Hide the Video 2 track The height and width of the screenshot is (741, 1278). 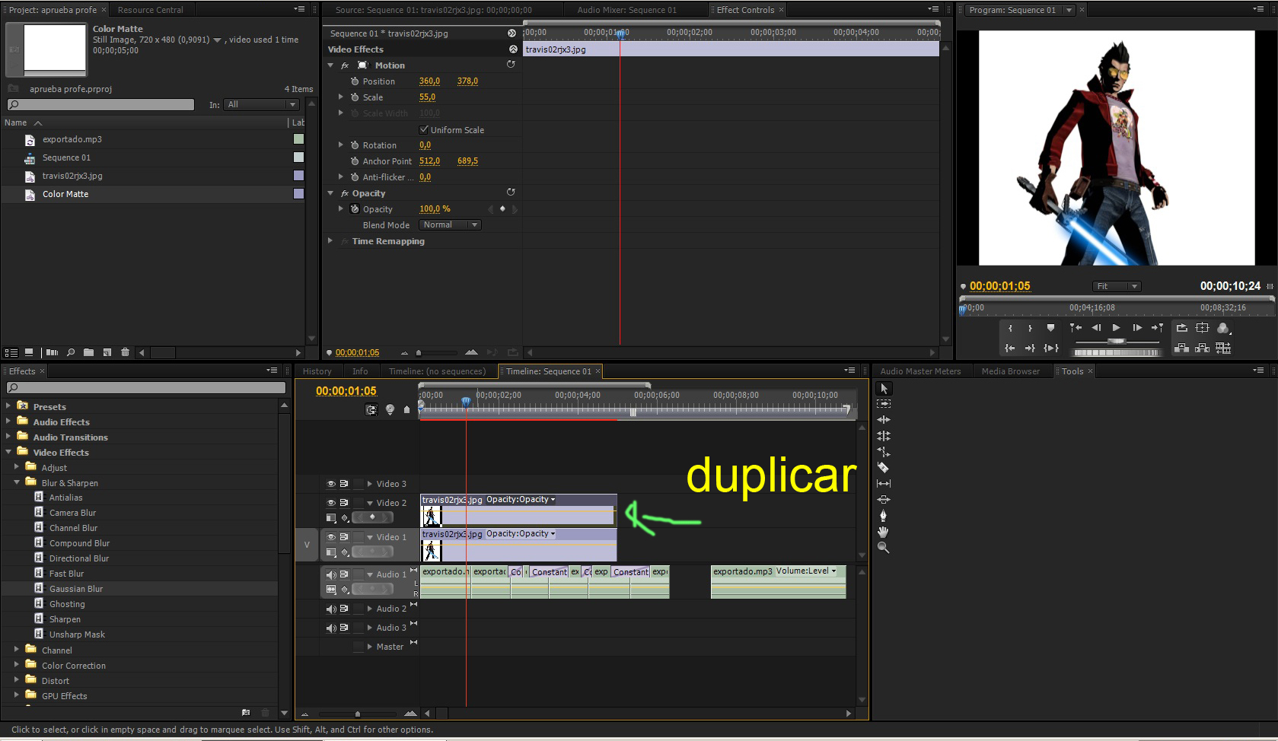point(331,503)
